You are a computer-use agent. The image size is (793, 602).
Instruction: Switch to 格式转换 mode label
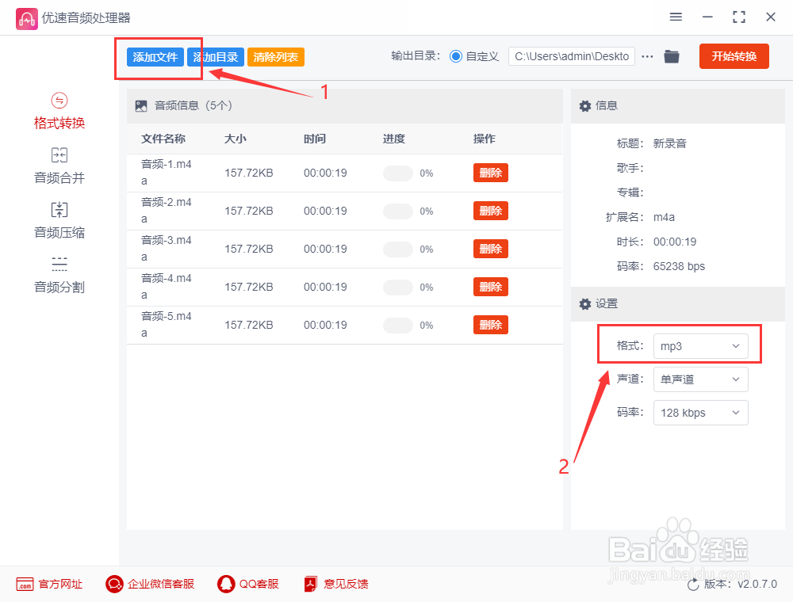(x=59, y=123)
